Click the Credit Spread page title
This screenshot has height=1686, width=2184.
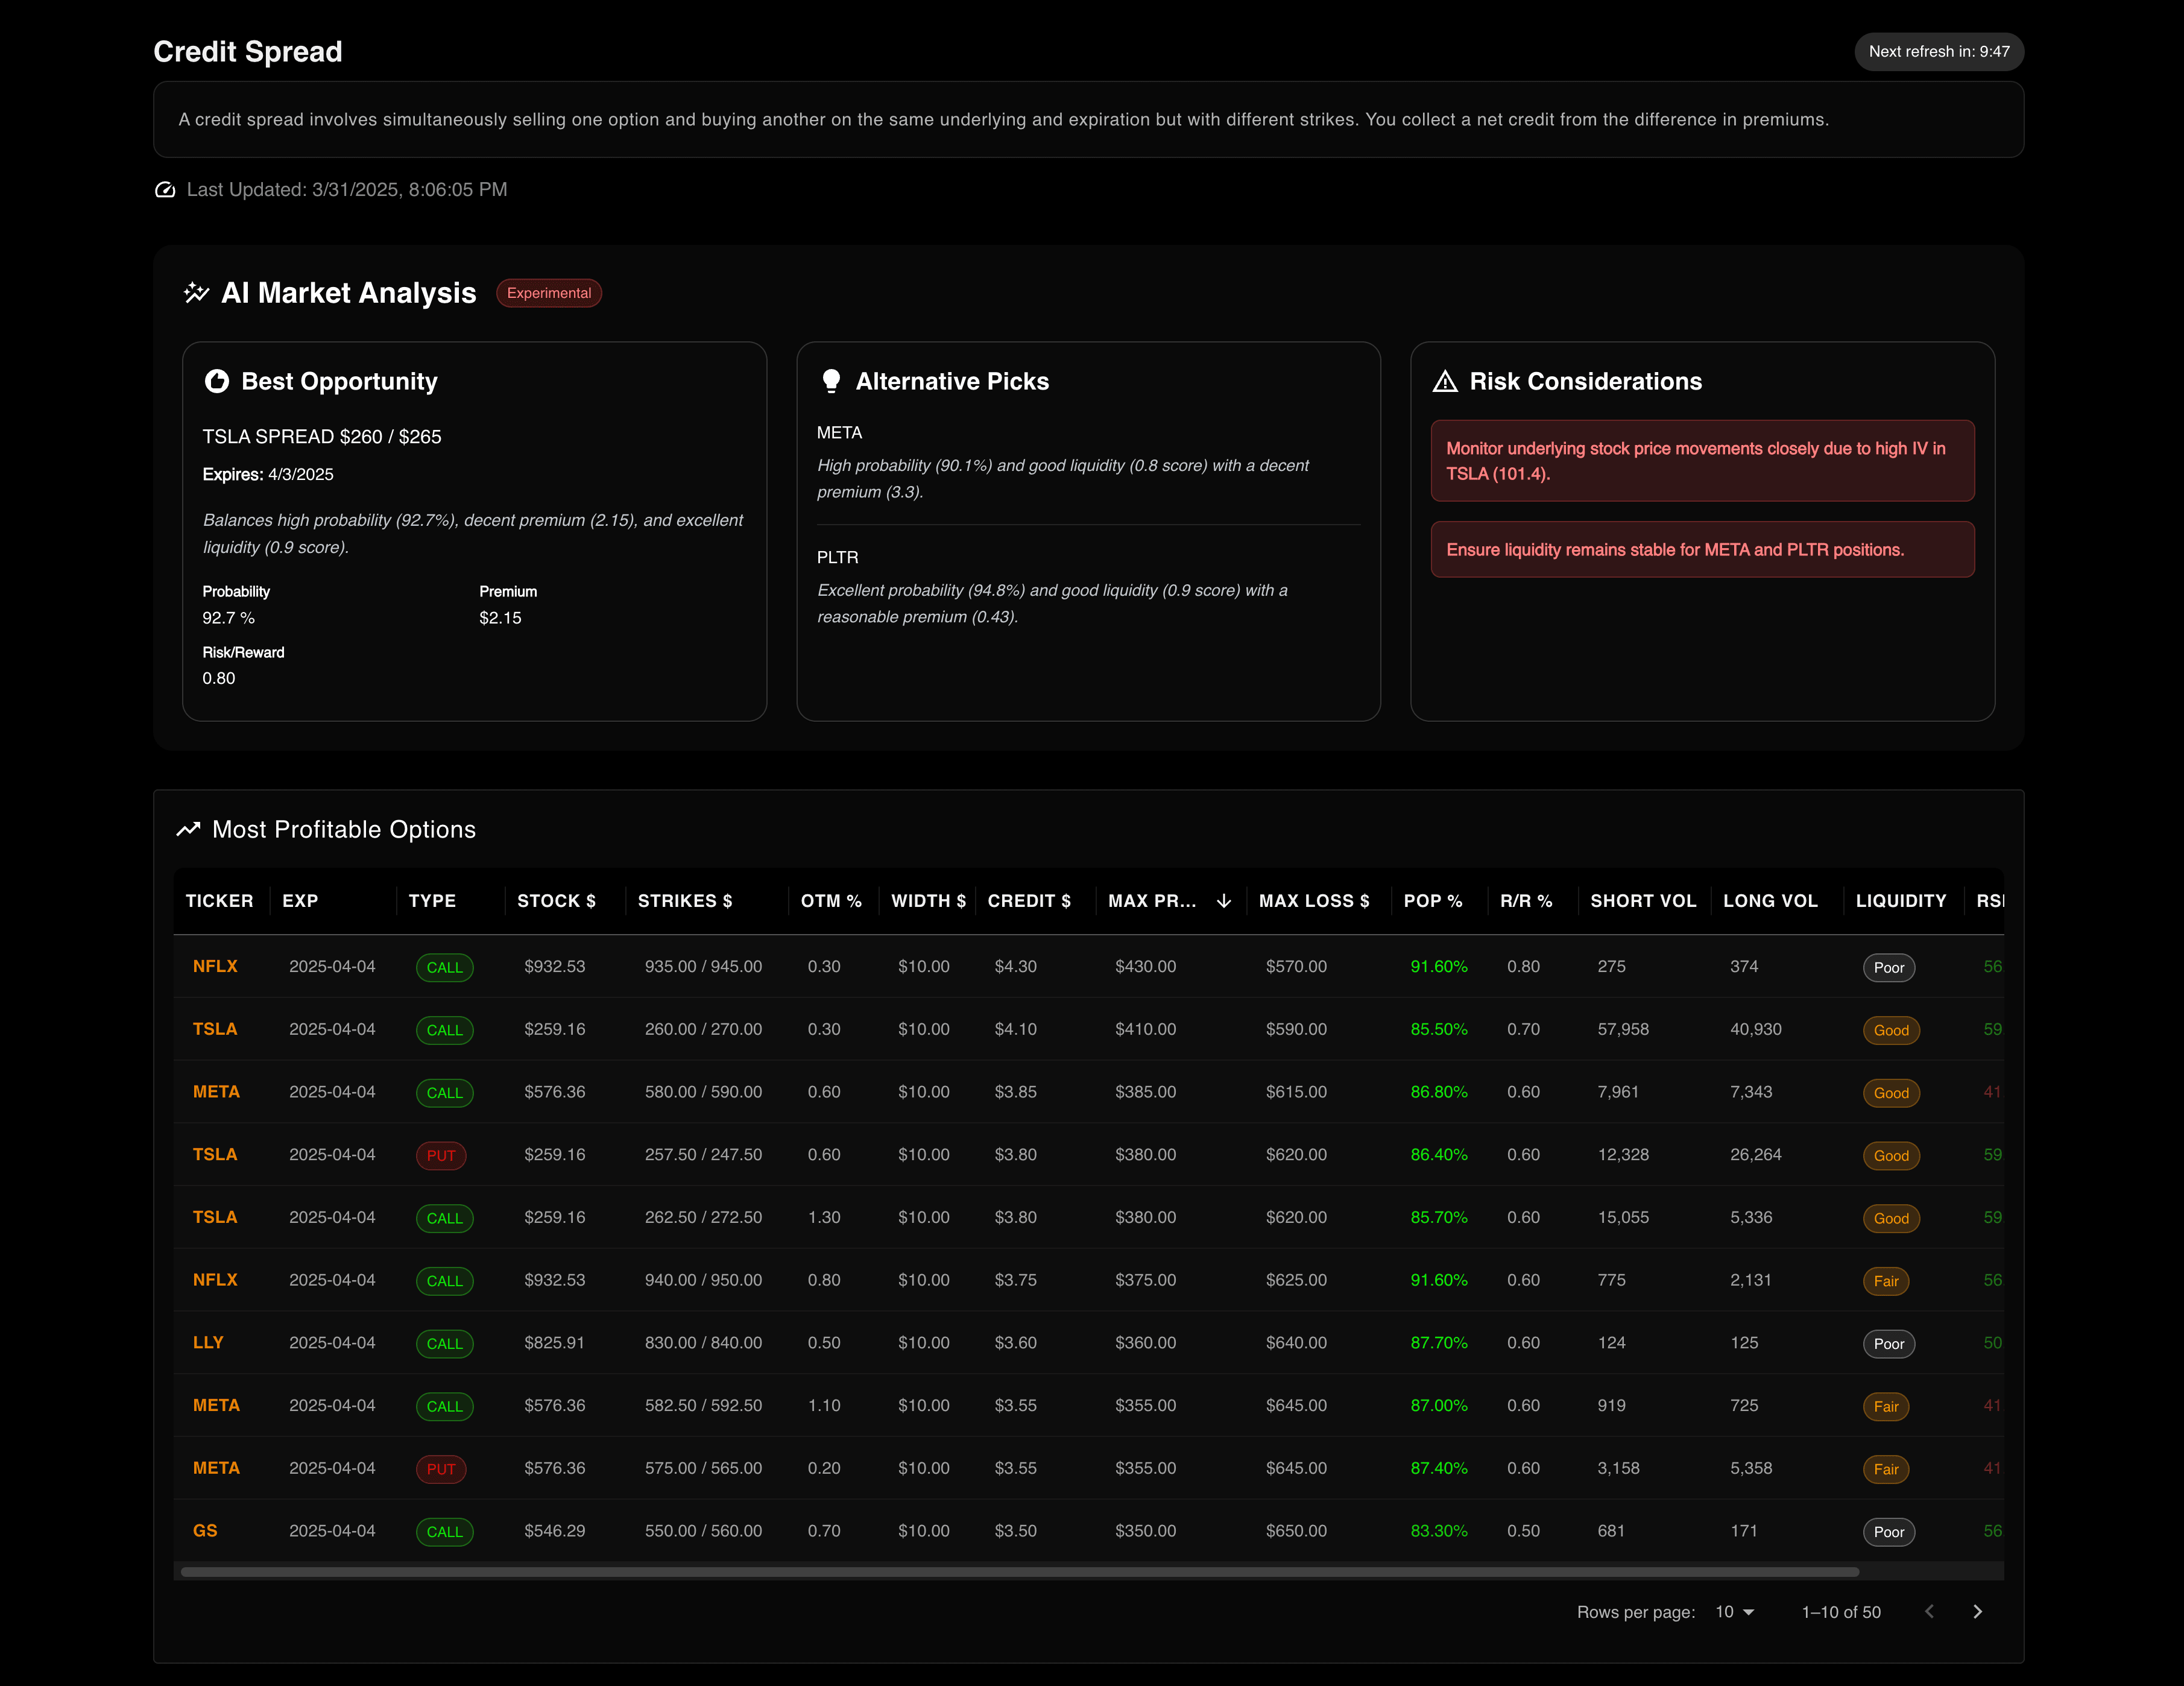248,51
